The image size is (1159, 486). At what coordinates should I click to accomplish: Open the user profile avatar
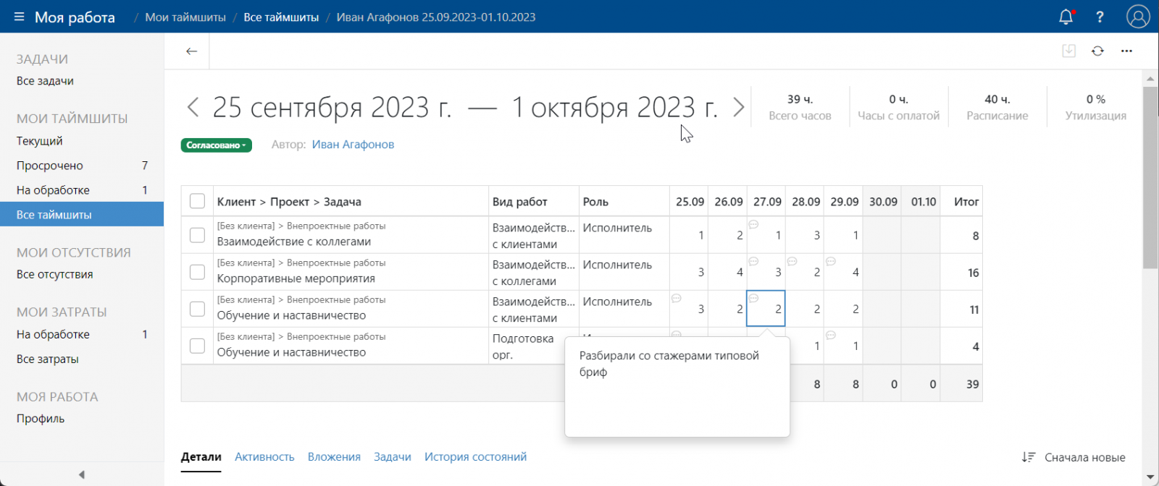pyautogui.click(x=1138, y=17)
